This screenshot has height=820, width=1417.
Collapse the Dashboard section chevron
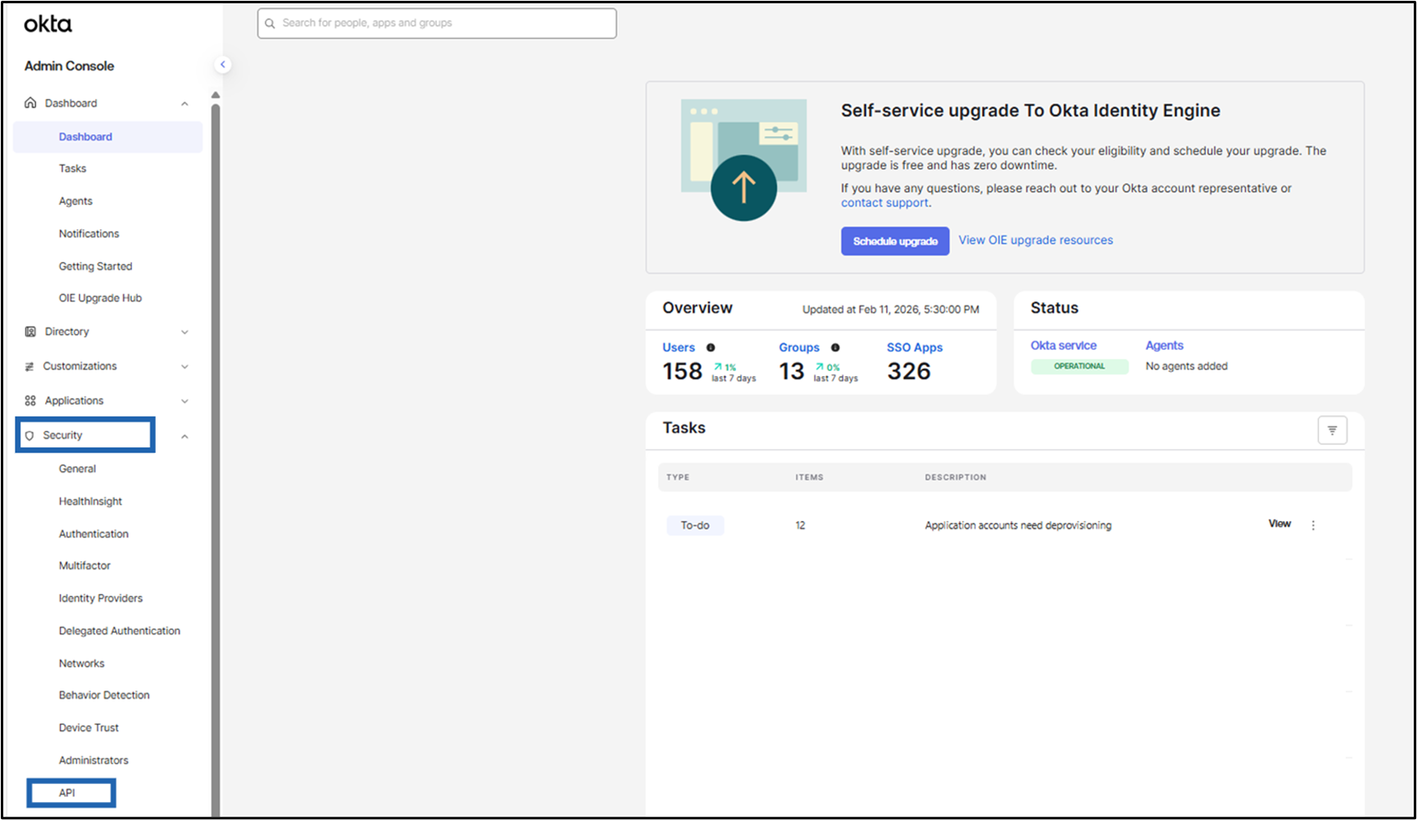[x=184, y=104]
